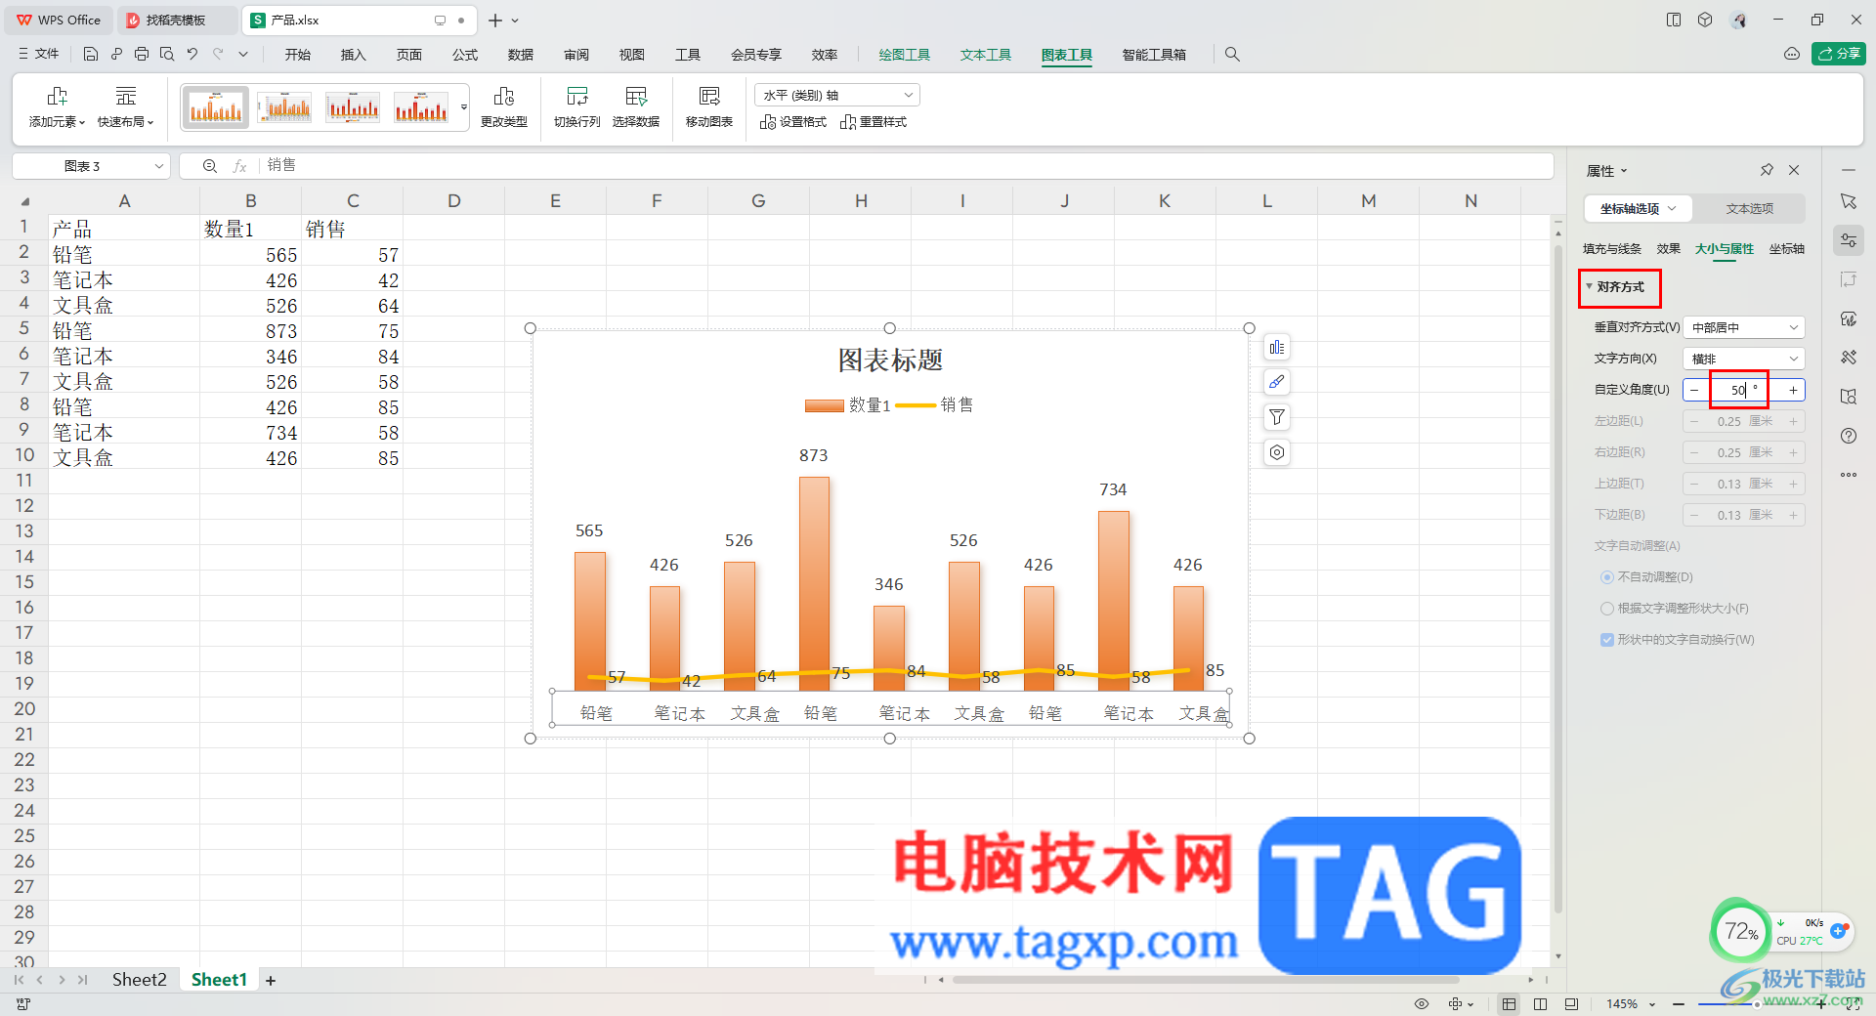Select first chart style thumbnail
This screenshot has height=1016, width=1876.
pyautogui.click(x=216, y=106)
